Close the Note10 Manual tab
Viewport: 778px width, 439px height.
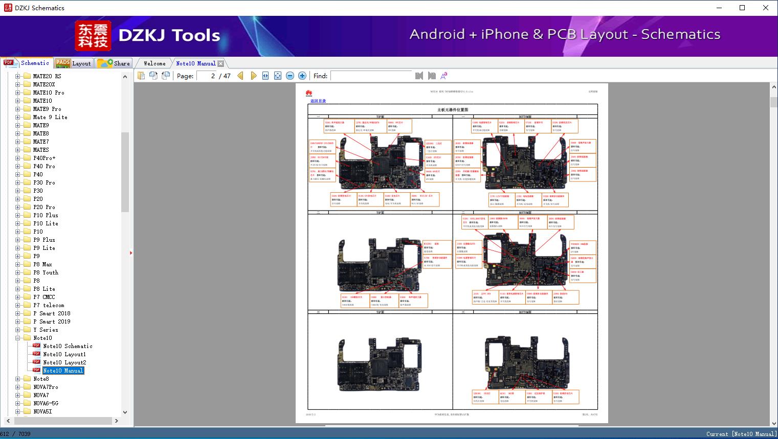(220, 63)
